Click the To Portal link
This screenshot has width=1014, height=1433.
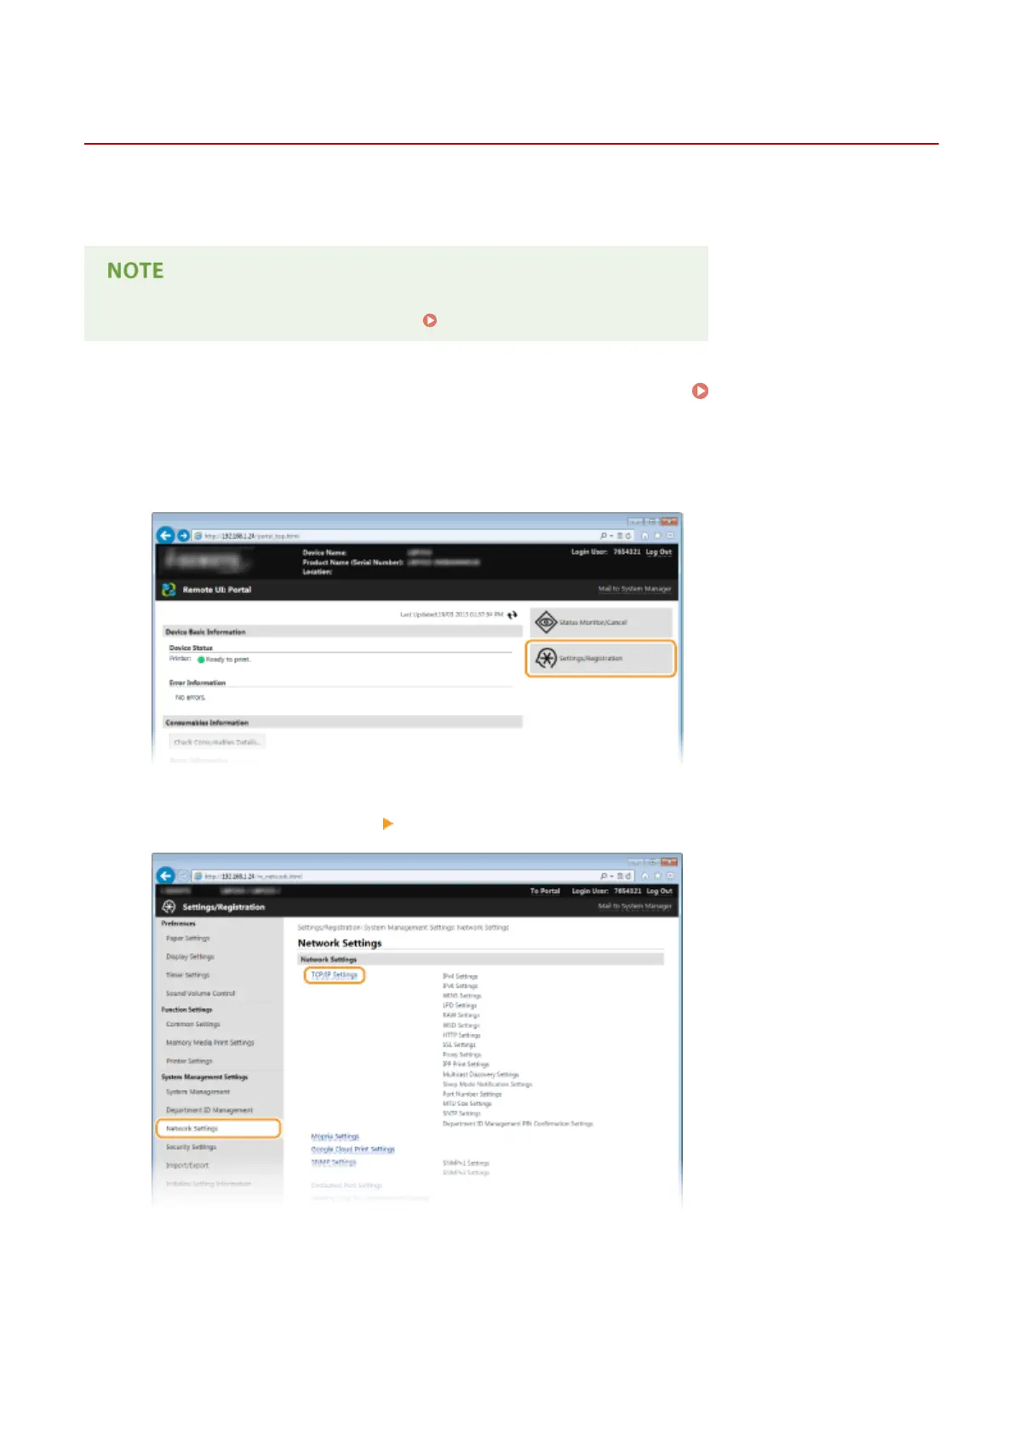(x=545, y=891)
